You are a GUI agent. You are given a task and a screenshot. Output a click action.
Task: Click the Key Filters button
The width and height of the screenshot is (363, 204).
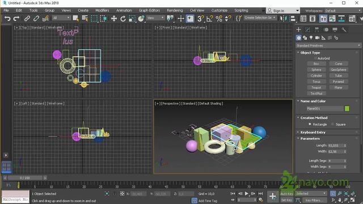pos(314,200)
